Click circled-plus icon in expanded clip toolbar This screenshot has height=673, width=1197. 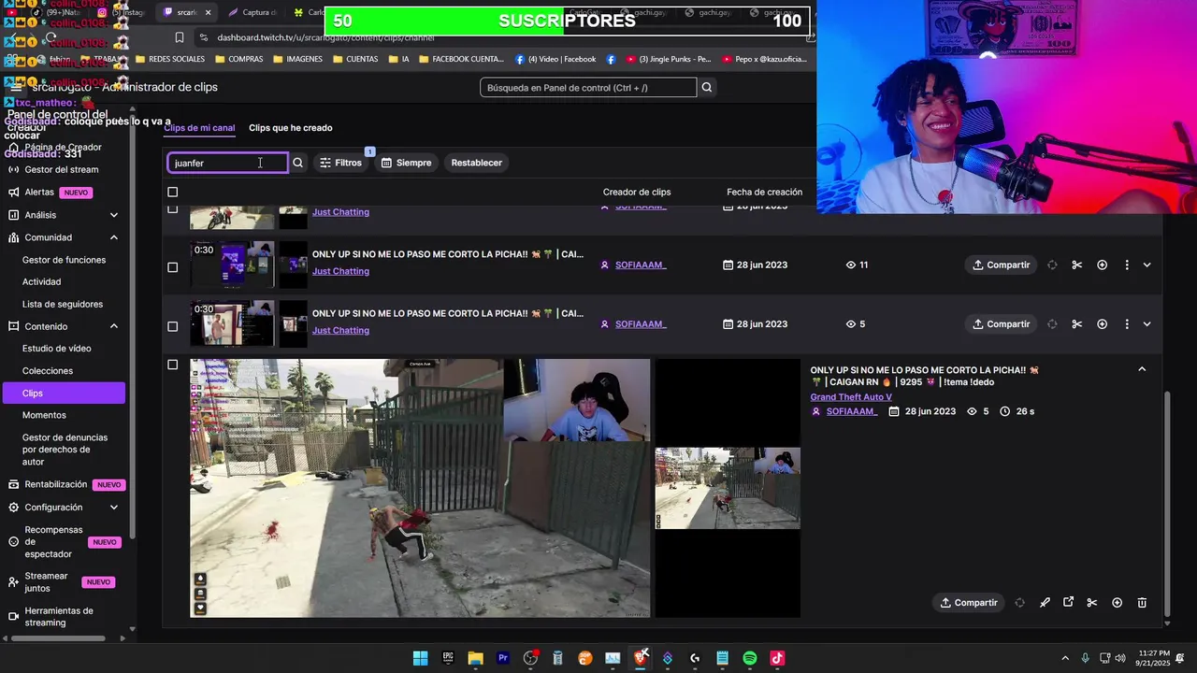(x=1118, y=603)
